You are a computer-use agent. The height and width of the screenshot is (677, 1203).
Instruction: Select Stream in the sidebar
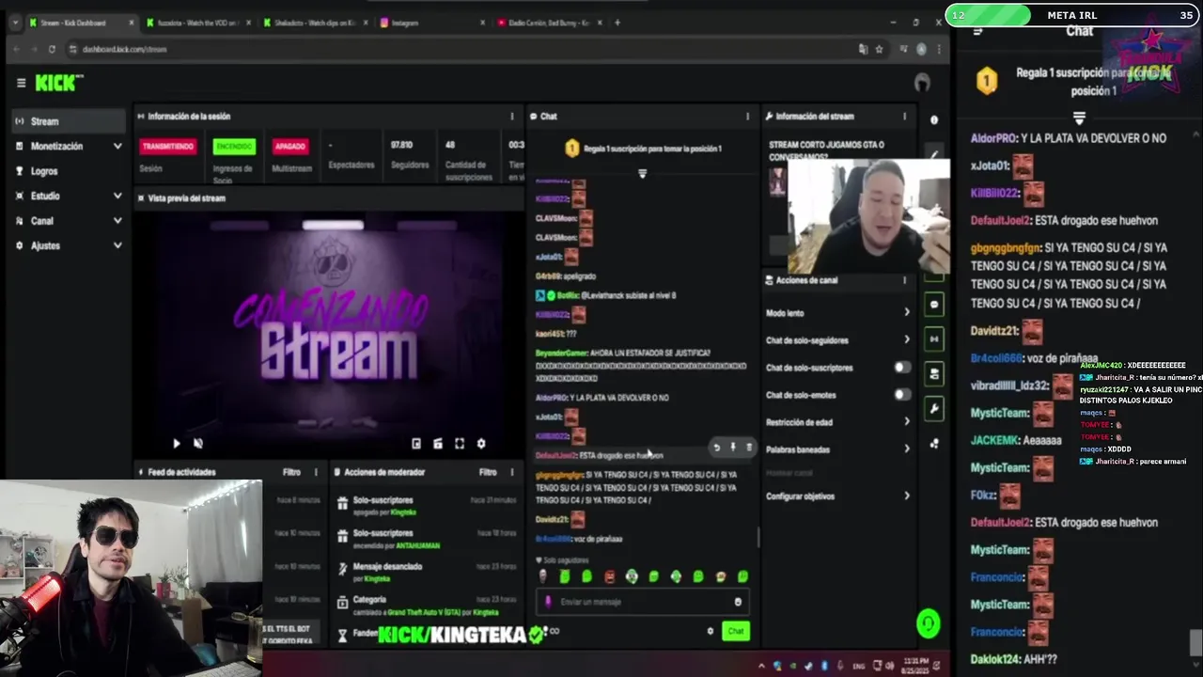(x=69, y=121)
